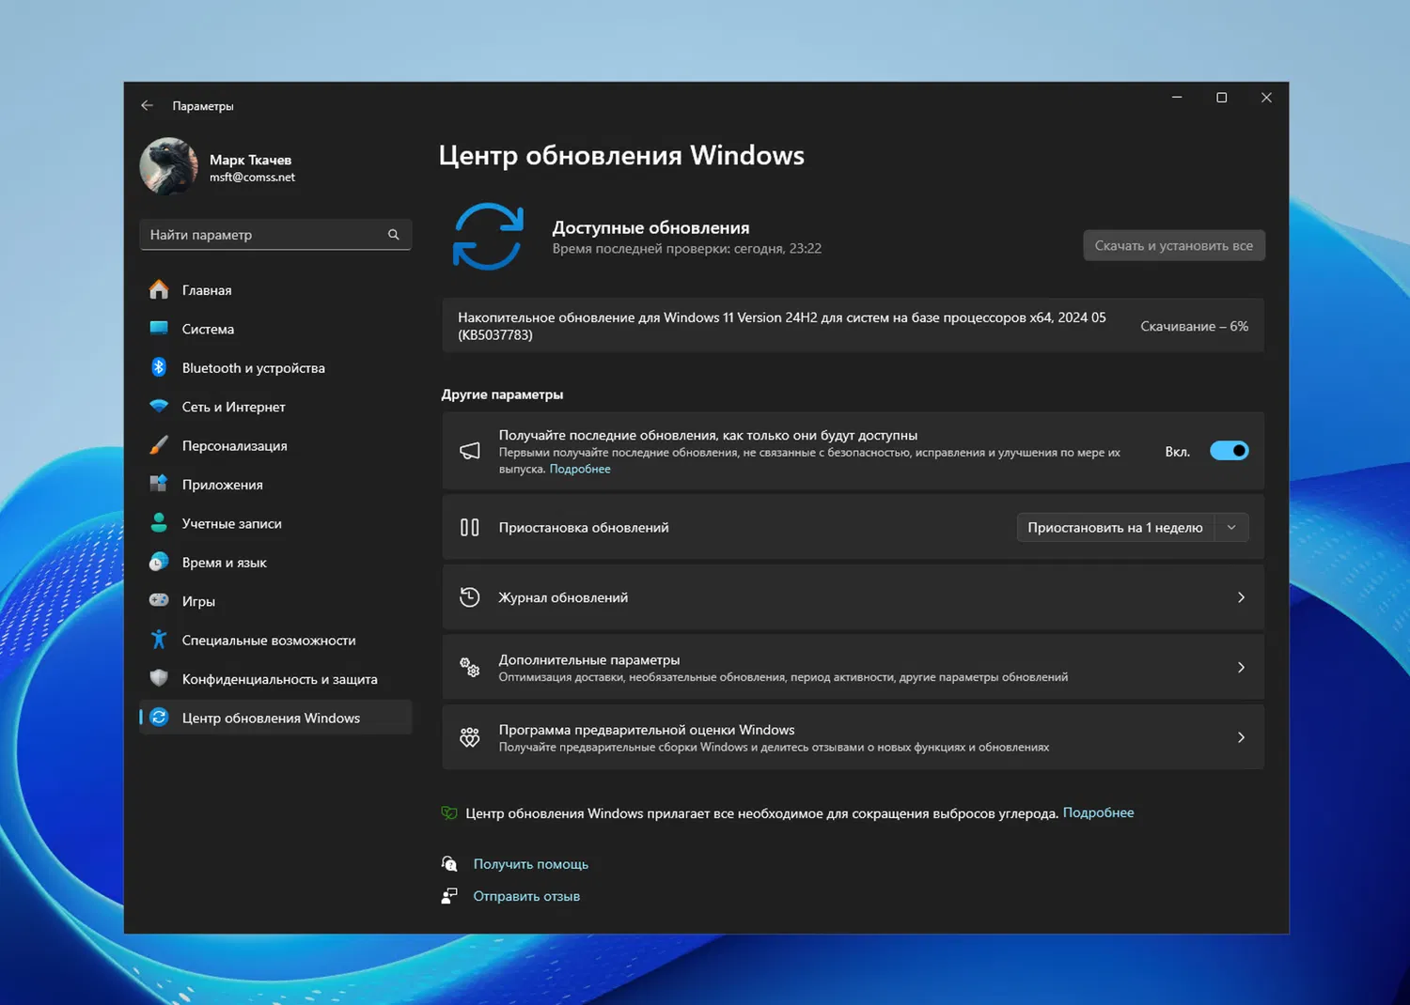Click the Конфиденциальность и защита shield icon
Image resolution: width=1410 pixels, height=1005 pixels.
(159, 679)
